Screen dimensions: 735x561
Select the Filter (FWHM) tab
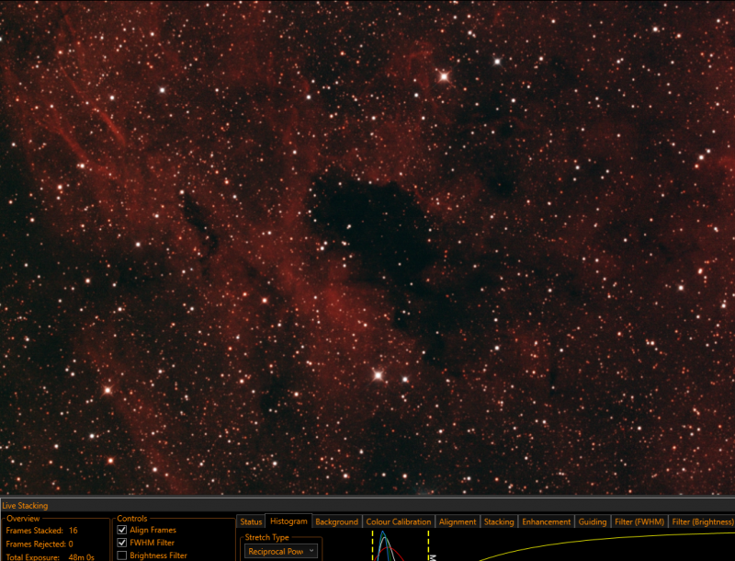[x=639, y=521]
